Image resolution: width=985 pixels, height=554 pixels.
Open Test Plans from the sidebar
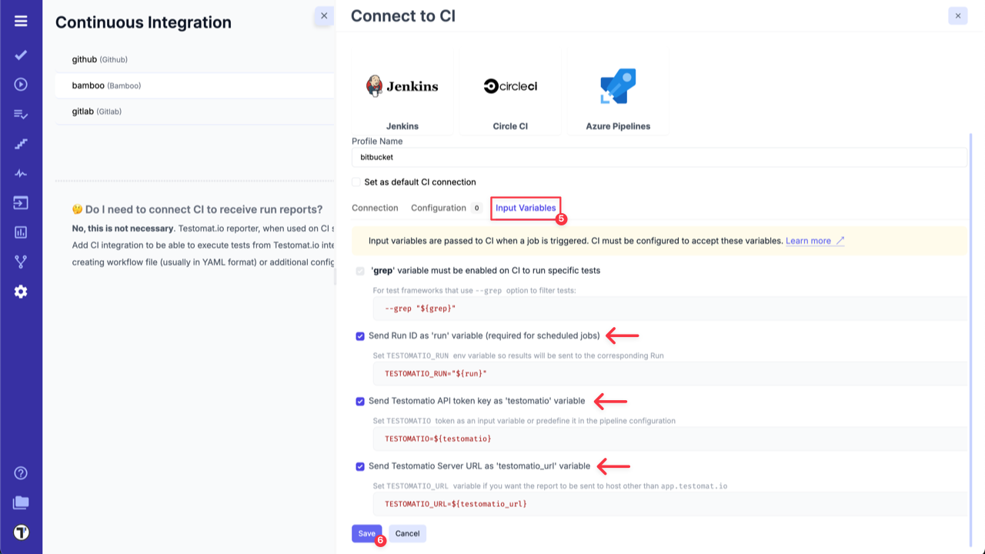(x=21, y=114)
